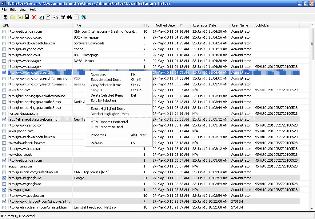
Task: Open Properties via toolbar icon
Action: click(62, 17)
